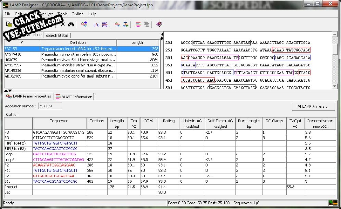This screenshot has width=341, height=209.
Task: Click the All LAMP Primers button
Action: coord(313,106)
